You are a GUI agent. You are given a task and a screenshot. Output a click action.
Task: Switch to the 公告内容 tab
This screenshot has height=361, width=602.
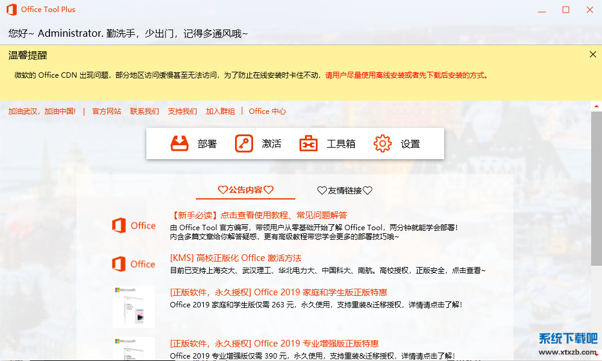pyautogui.click(x=246, y=190)
